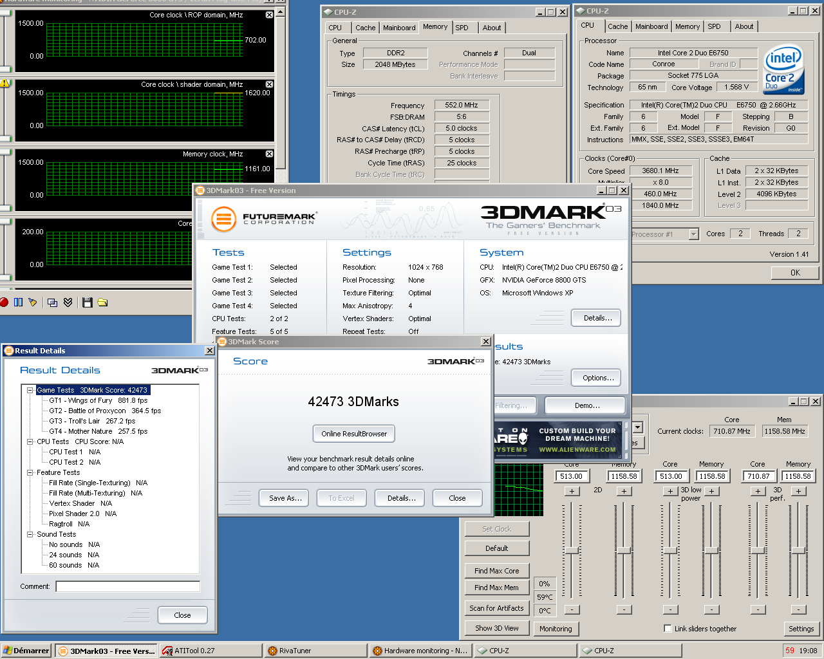This screenshot has height=659, width=824.
Task: Click OK button in right CPU-Z window
Action: (x=795, y=273)
